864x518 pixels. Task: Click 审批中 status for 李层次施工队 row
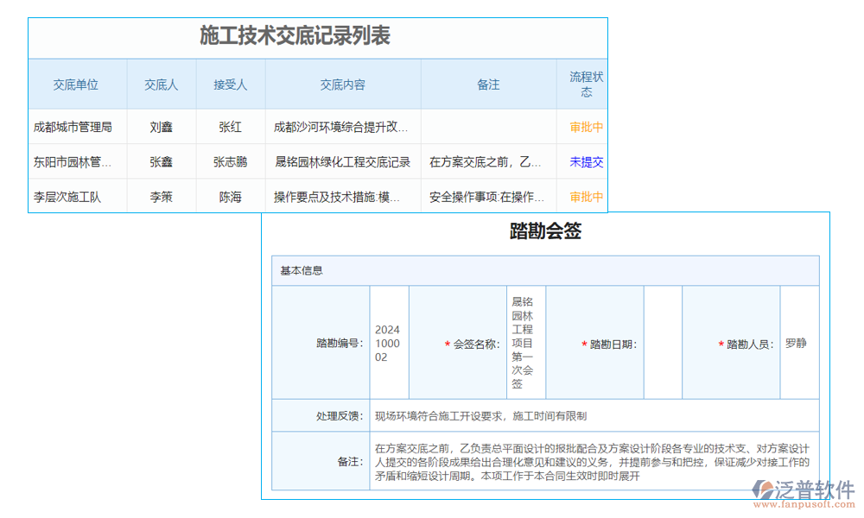pos(584,196)
